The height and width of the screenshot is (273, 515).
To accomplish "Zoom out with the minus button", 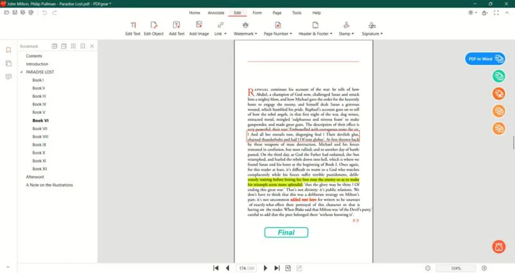I will click(427, 268).
